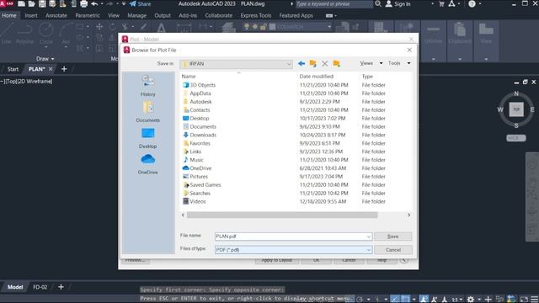
Task: Click the TOP face of the ViewCube
Action: 516,109
